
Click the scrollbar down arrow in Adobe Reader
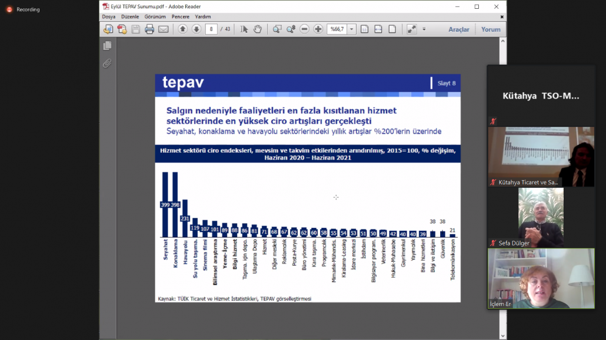(503, 336)
